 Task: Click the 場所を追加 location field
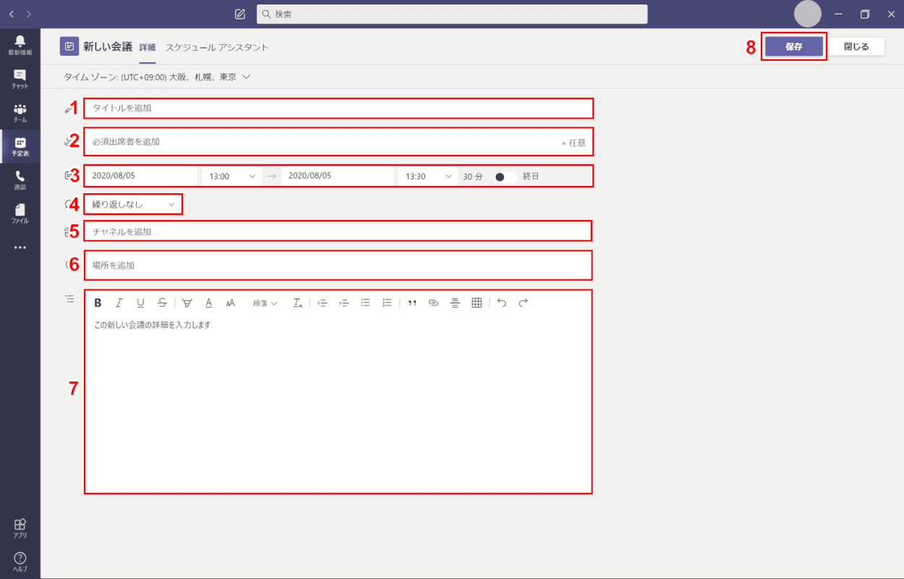click(x=338, y=266)
